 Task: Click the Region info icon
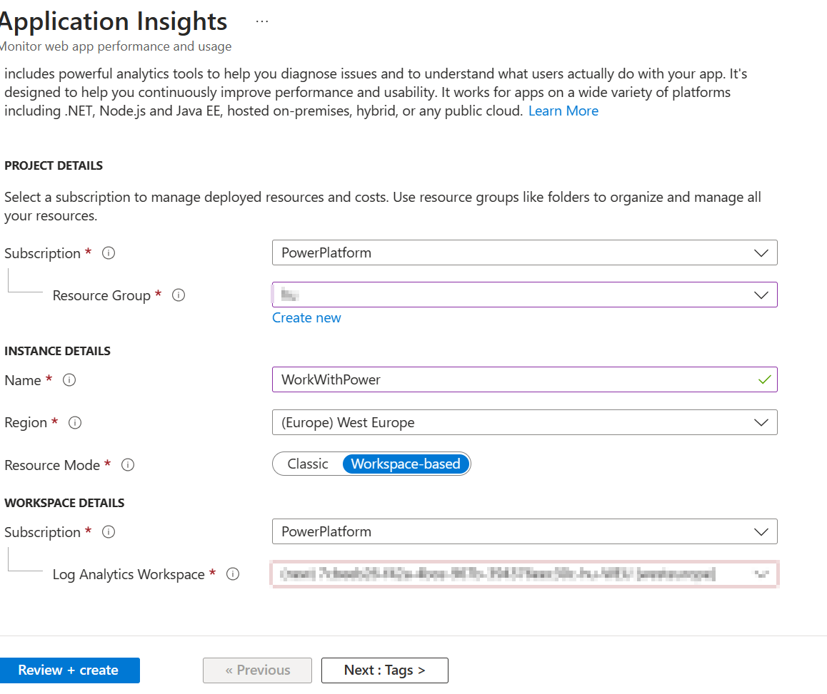[x=75, y=422]
